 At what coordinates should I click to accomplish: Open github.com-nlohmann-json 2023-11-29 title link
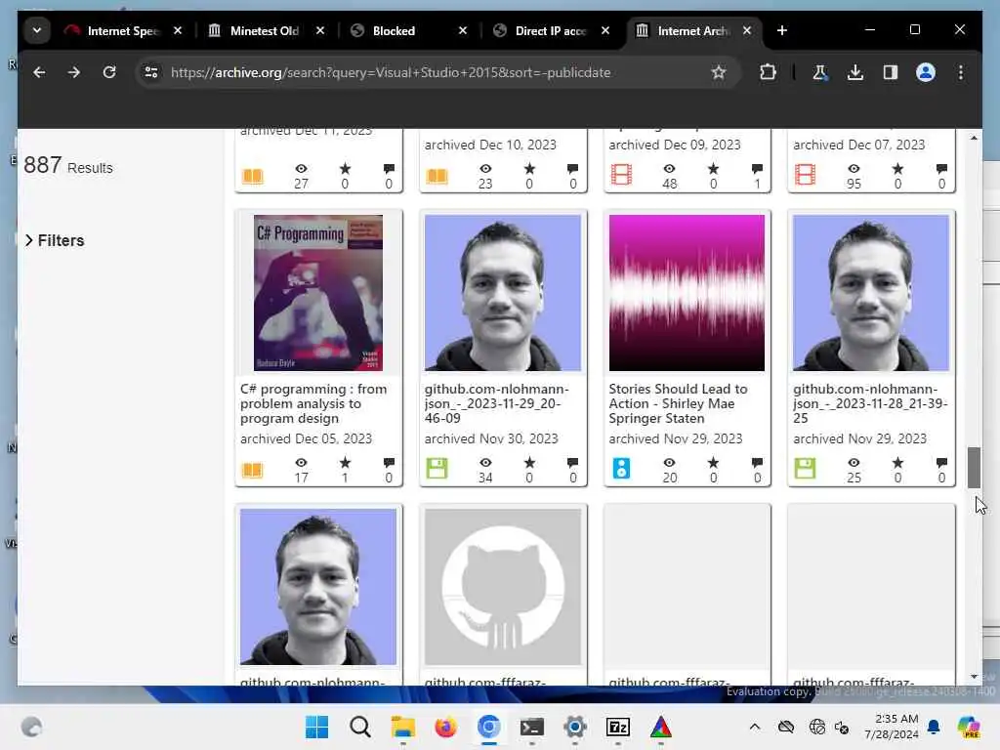click(497, 403)
